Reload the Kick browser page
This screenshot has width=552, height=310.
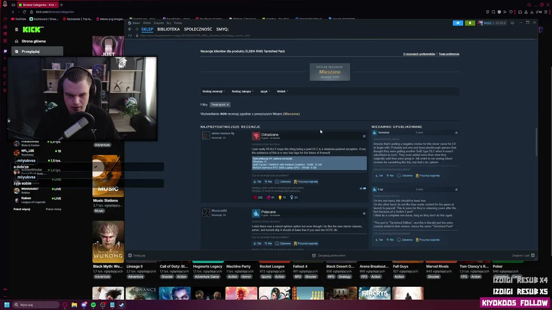point(24,12)
